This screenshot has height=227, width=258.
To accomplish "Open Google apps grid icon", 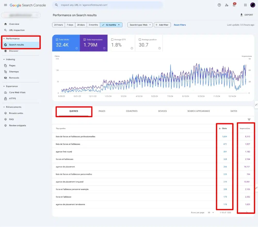I will [245, 5].
